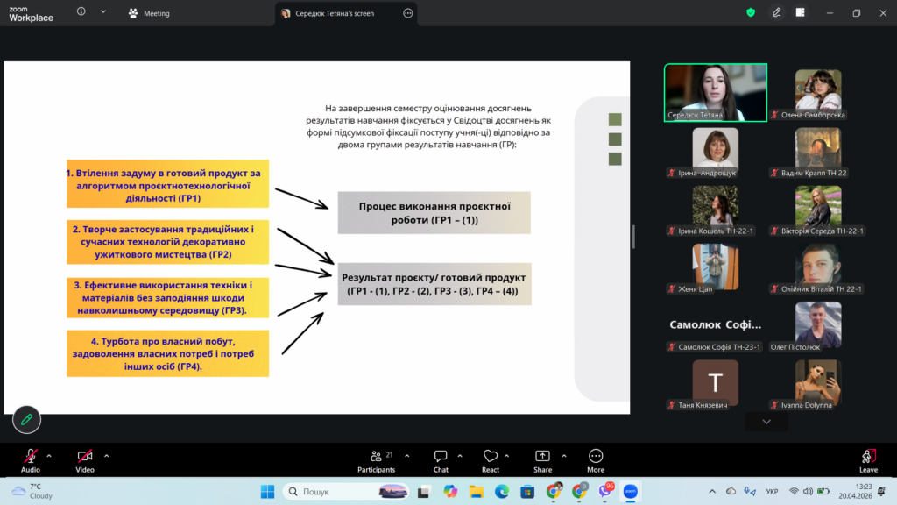Click the green annotation pencil button
The image size is (897, 505).
pyautogui.click(x=26, y=420)
